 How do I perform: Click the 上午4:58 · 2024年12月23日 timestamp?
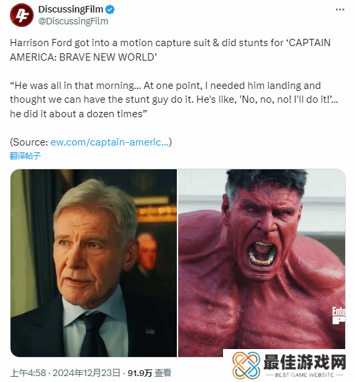[x=65, y=373]
